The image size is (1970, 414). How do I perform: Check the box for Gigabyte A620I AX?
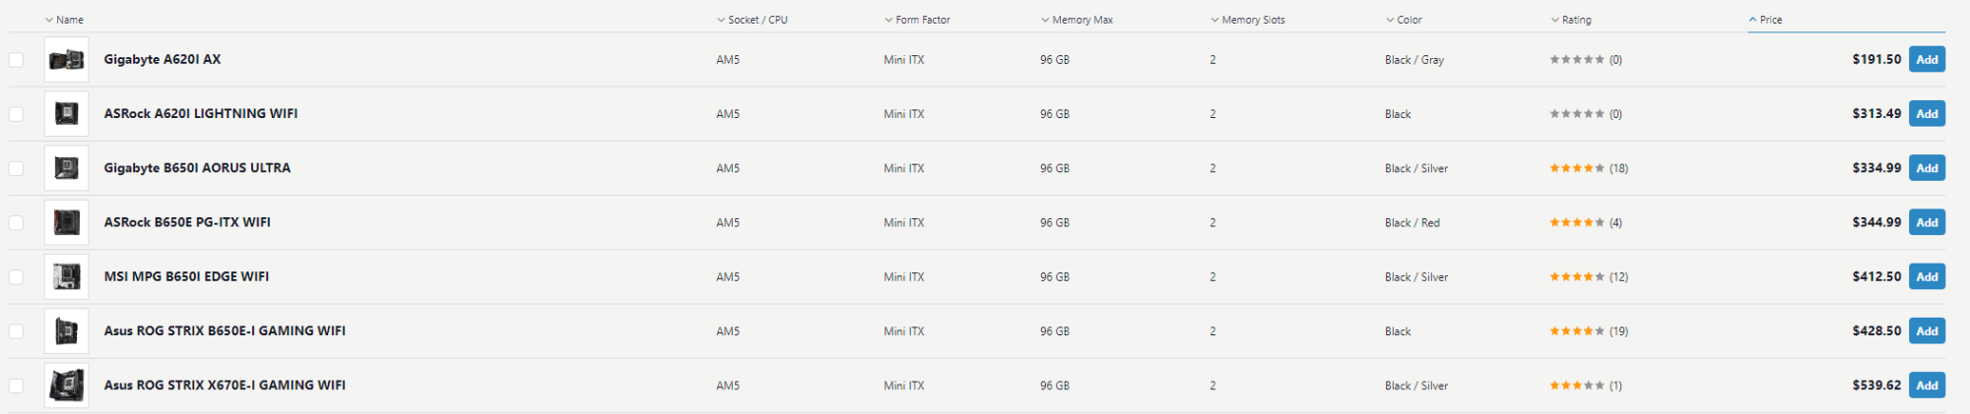pyautogui.click(x=16, y=60)
